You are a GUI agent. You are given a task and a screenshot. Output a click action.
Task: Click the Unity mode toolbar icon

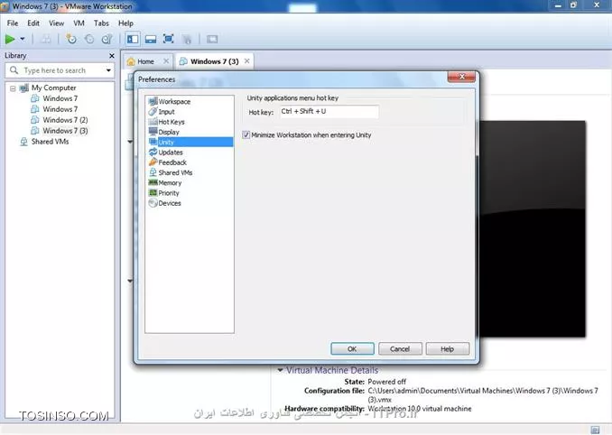pos(188,39)
